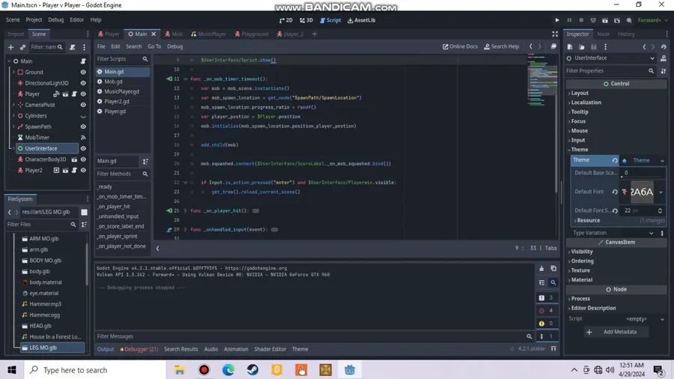Open Online Docs
Image resolution: width=674 pixels, height=379 pixels.
460,46
